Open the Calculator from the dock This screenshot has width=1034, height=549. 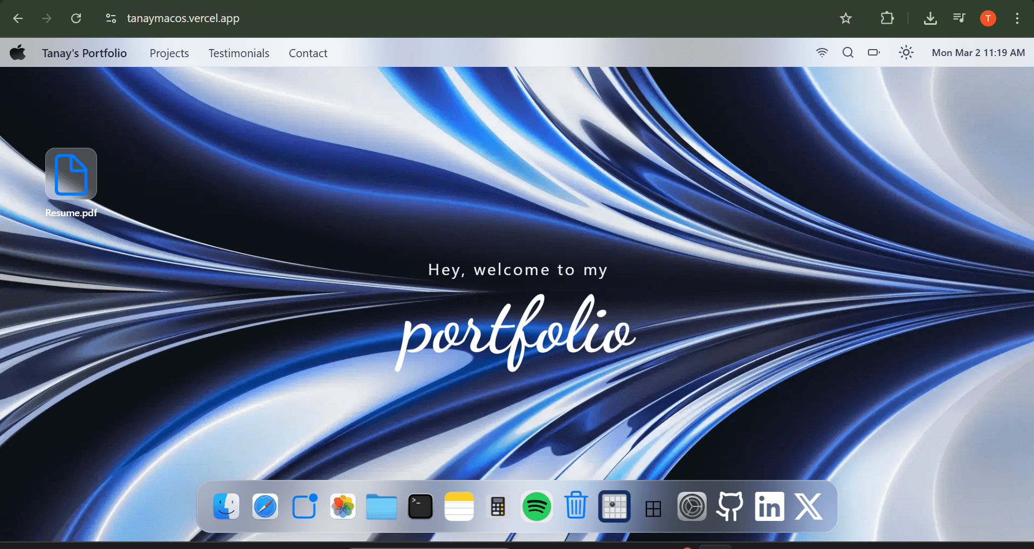[498, 506]
